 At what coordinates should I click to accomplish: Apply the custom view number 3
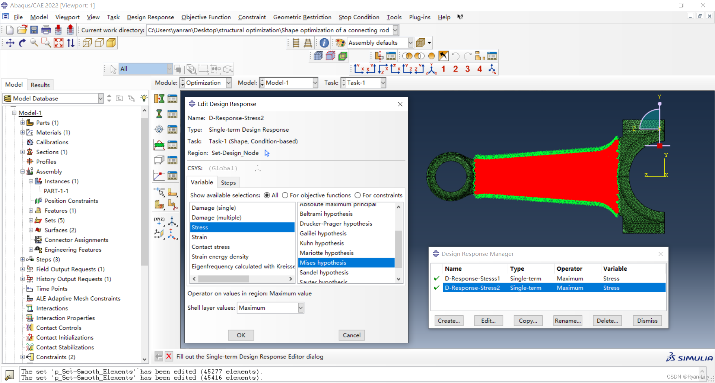[468, 69]
